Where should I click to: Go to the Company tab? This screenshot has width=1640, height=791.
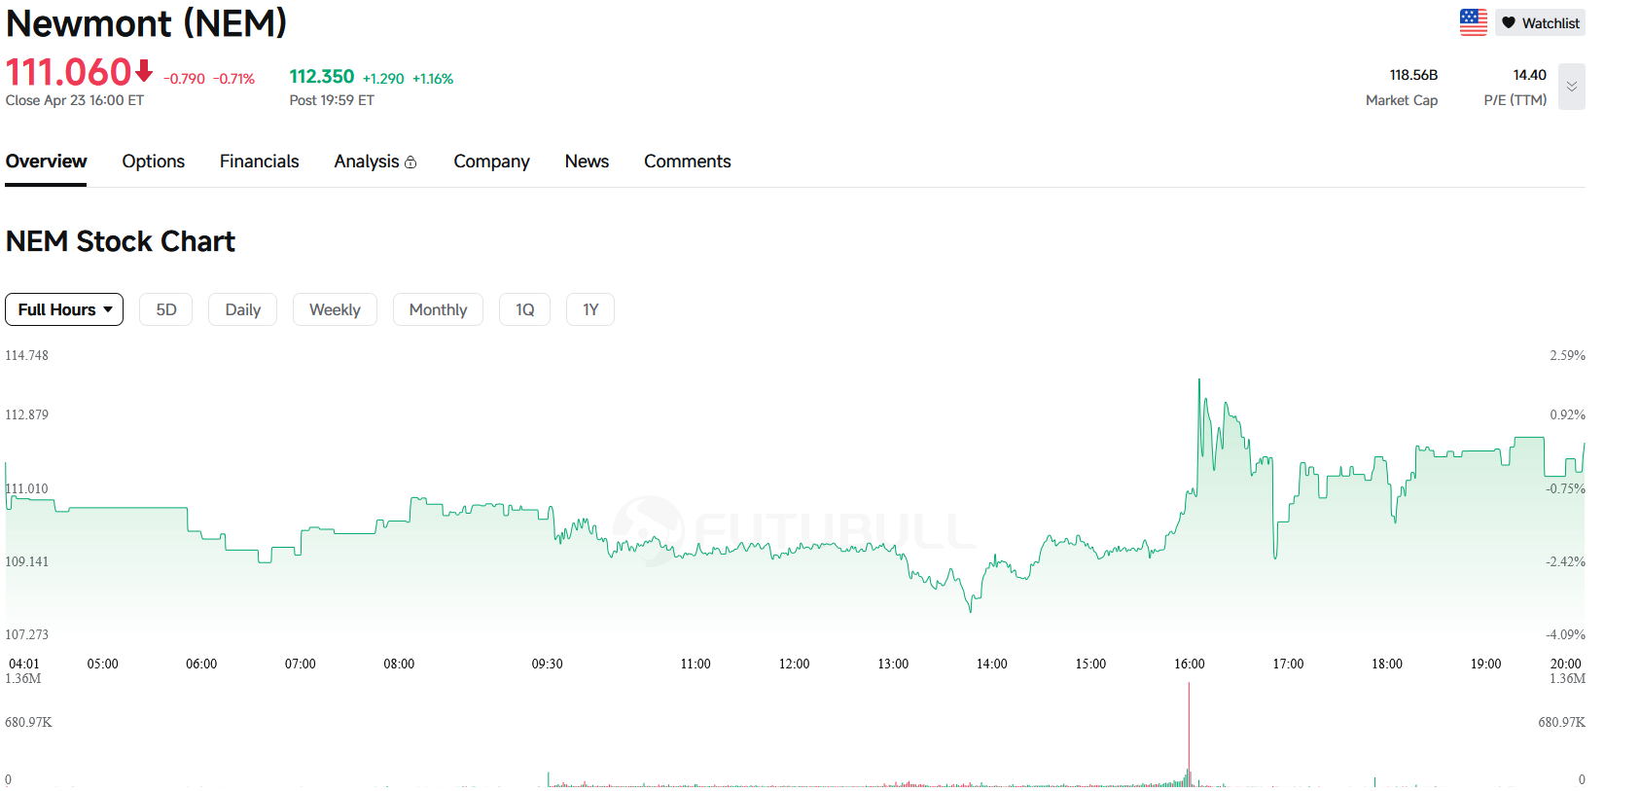[x=491, y=162]
